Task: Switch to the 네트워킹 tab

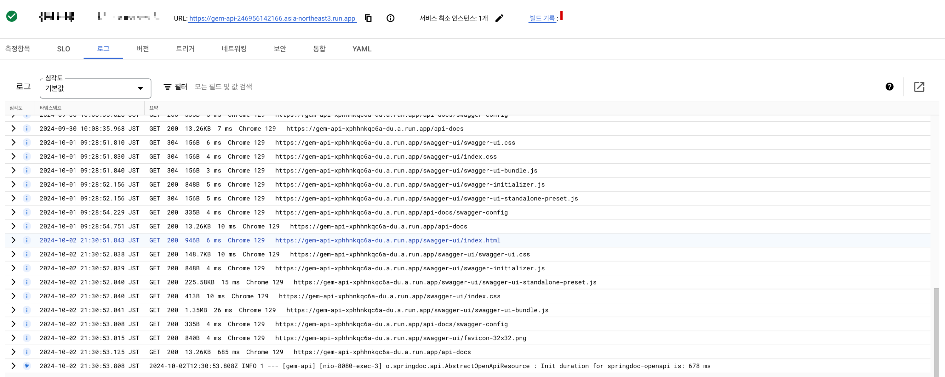Action: 234,49
